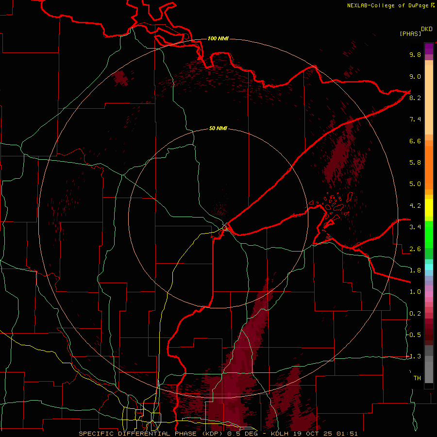Viewport: 437px width, 437px height.
Task: Click the DKD label above the color scale
Action: [x=427, y=29]
